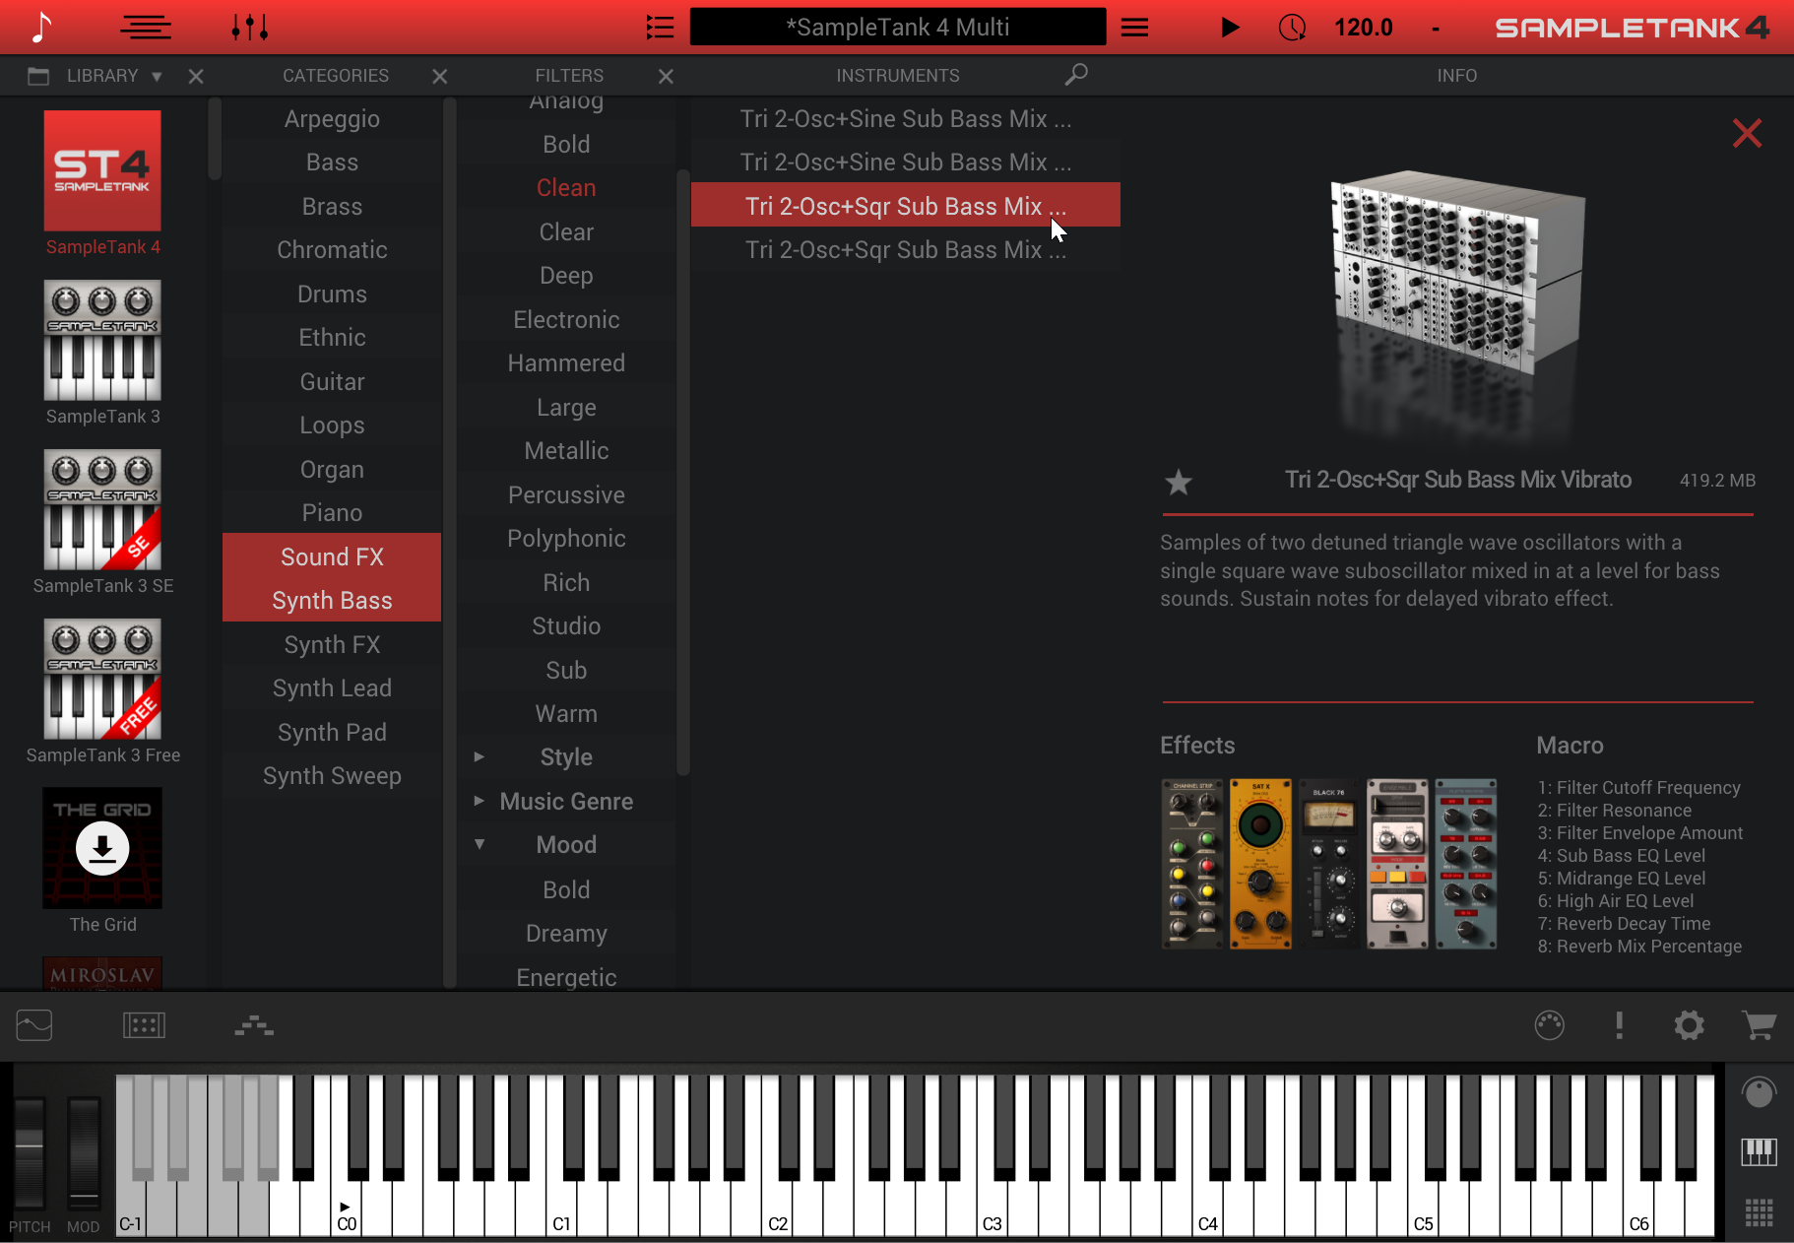The height and width of the screenshot is (1243, 1794).
Task: Open the Channel Strip effect thumbnail
Action: click(x=1192, y=864)
